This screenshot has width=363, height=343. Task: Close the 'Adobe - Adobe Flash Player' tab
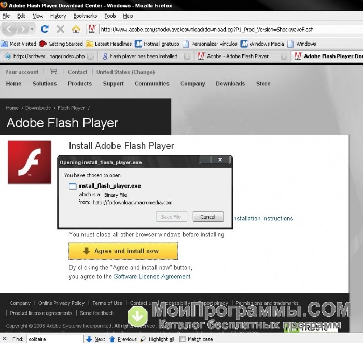tap(284, 56)
